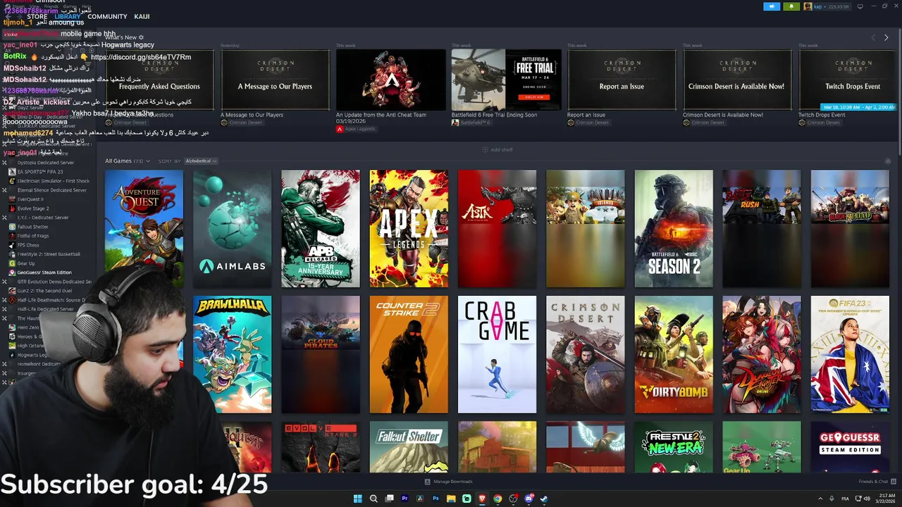Open Crimson Desert is Available Now card
This screenshot has width=902, height=507.
(737, 80)
